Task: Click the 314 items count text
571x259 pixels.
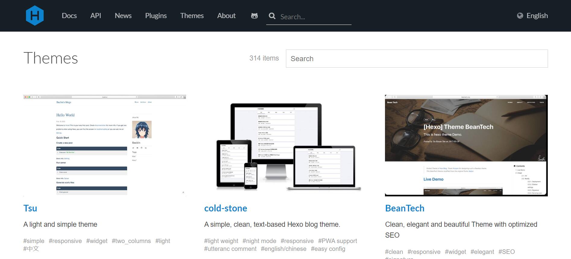Action: click(264, 58)
